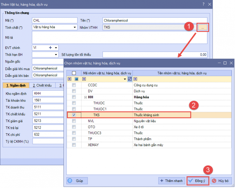Image resolution: width=235 pixels, height=188 pixels.
Task: Click the plus icon in ĐVT chính field
Action: pyautogui.click(x=50, y=48)
